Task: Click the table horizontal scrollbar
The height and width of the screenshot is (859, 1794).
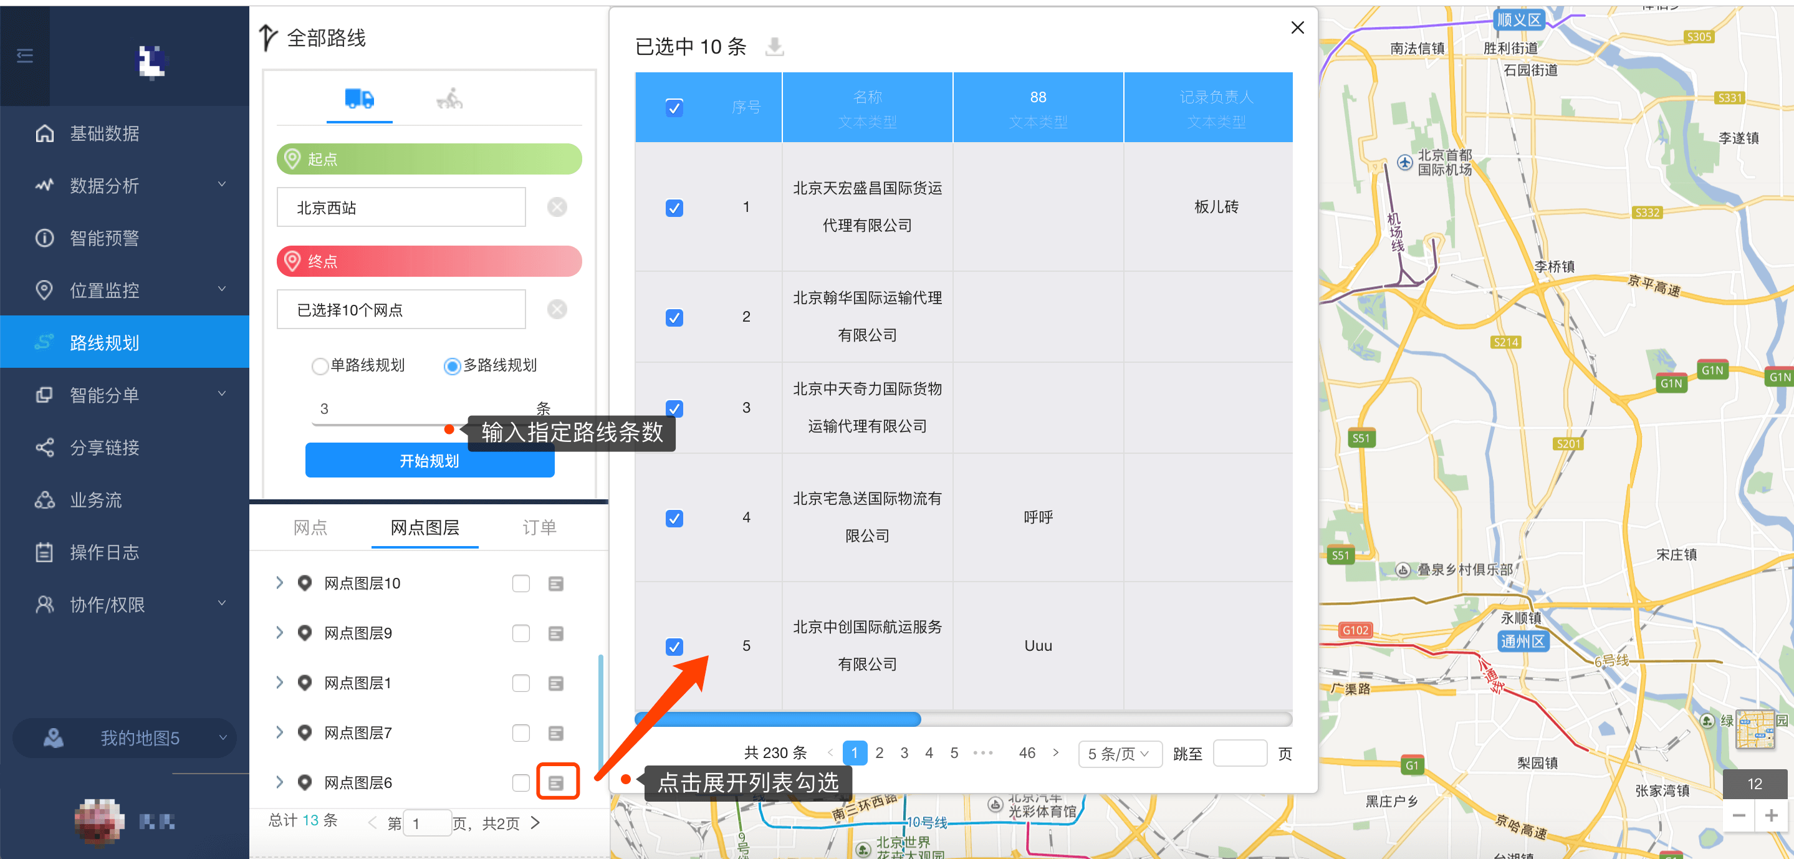Action: pyautogui.click(x=777, y=719)
